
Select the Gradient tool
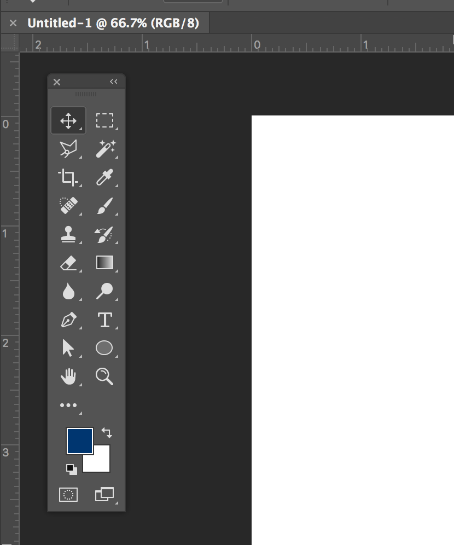pyautogui.click(x=104, y=263)
